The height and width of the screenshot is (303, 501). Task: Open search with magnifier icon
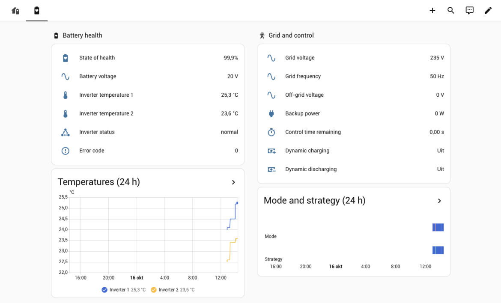coord(451,11)
